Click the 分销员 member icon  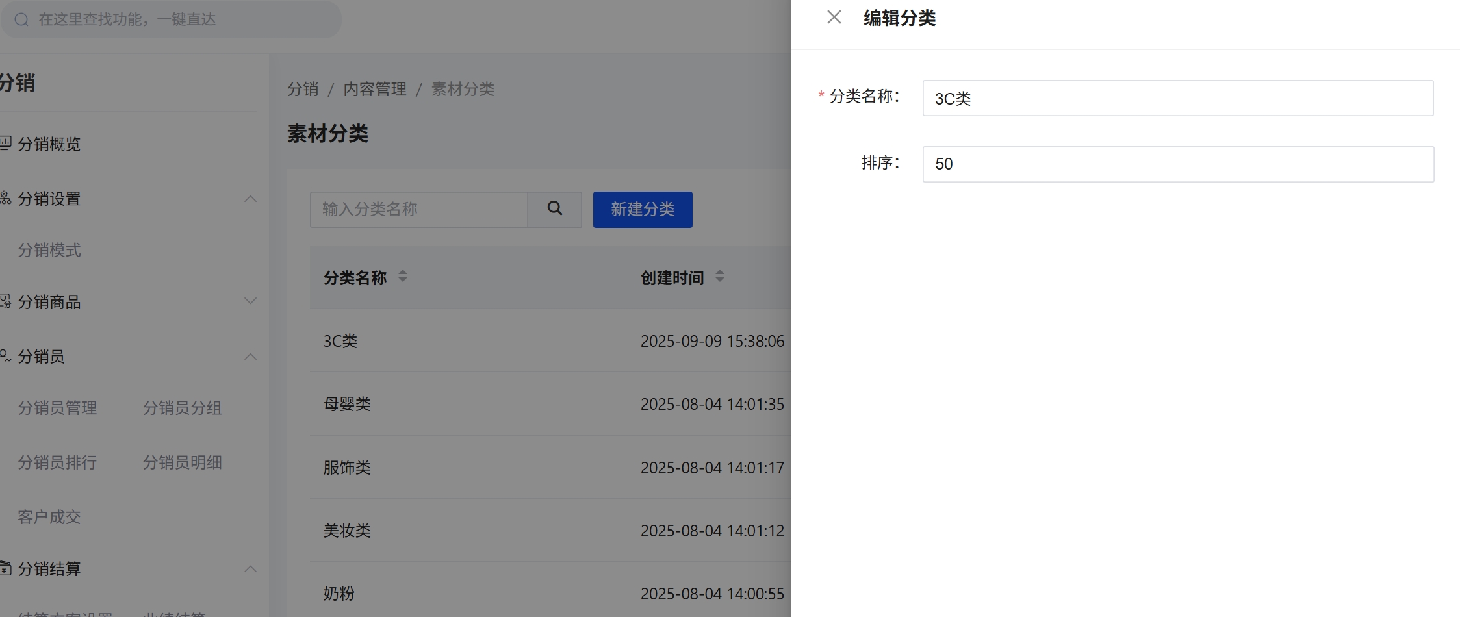click(5, 356)
